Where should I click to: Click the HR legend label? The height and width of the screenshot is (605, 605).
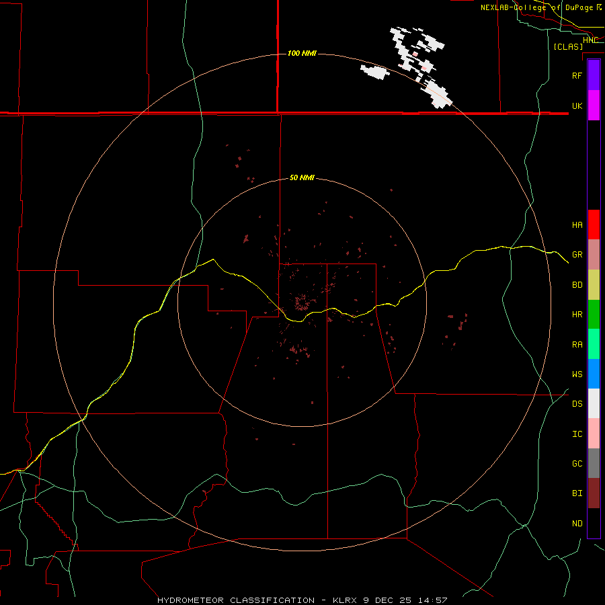click(x=577, y=315)
